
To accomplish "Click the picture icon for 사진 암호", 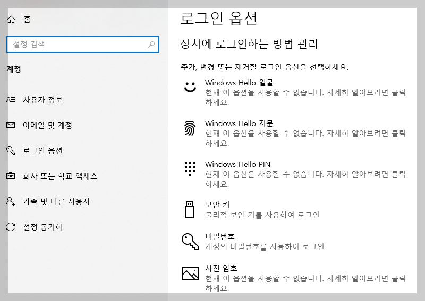I will [190, 273].
